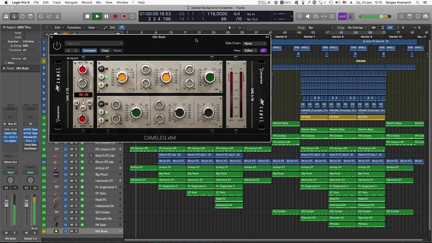
Task: Toggle the blue Catch Playhead button
Action: pyautogui.click(x=122, y=28)
